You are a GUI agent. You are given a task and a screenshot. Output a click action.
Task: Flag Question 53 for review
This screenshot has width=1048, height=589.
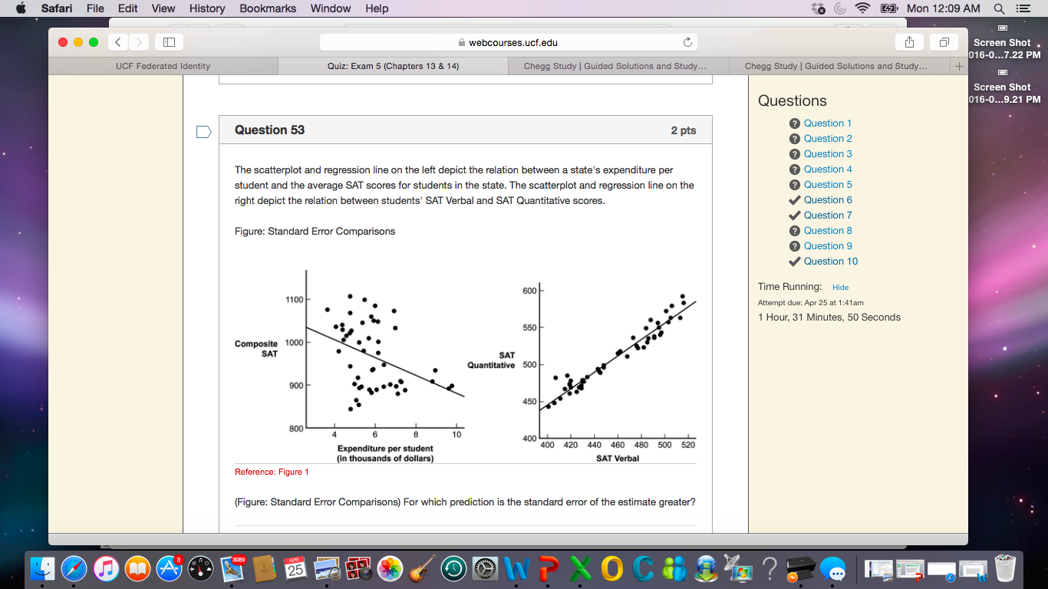pos(203,131)
